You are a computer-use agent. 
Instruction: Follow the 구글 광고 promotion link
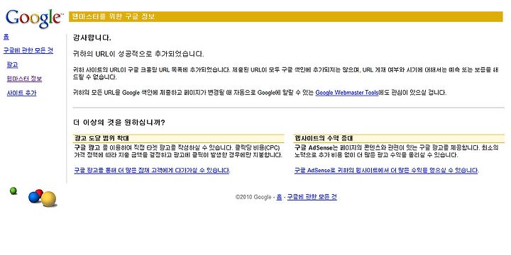coord(152,171)
